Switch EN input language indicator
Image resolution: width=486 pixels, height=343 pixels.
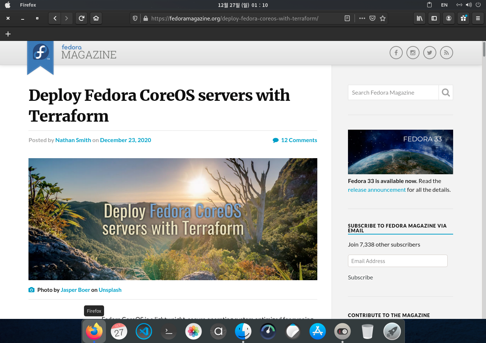point(444,5)
